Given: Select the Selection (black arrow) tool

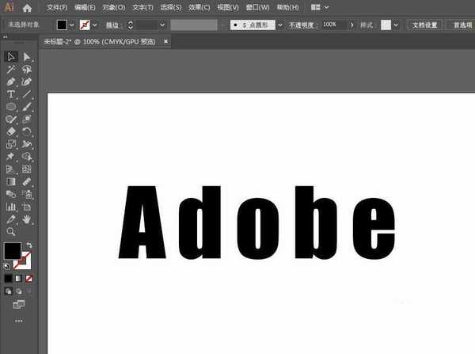Looking at the screenshot, I should click(11, 57).
